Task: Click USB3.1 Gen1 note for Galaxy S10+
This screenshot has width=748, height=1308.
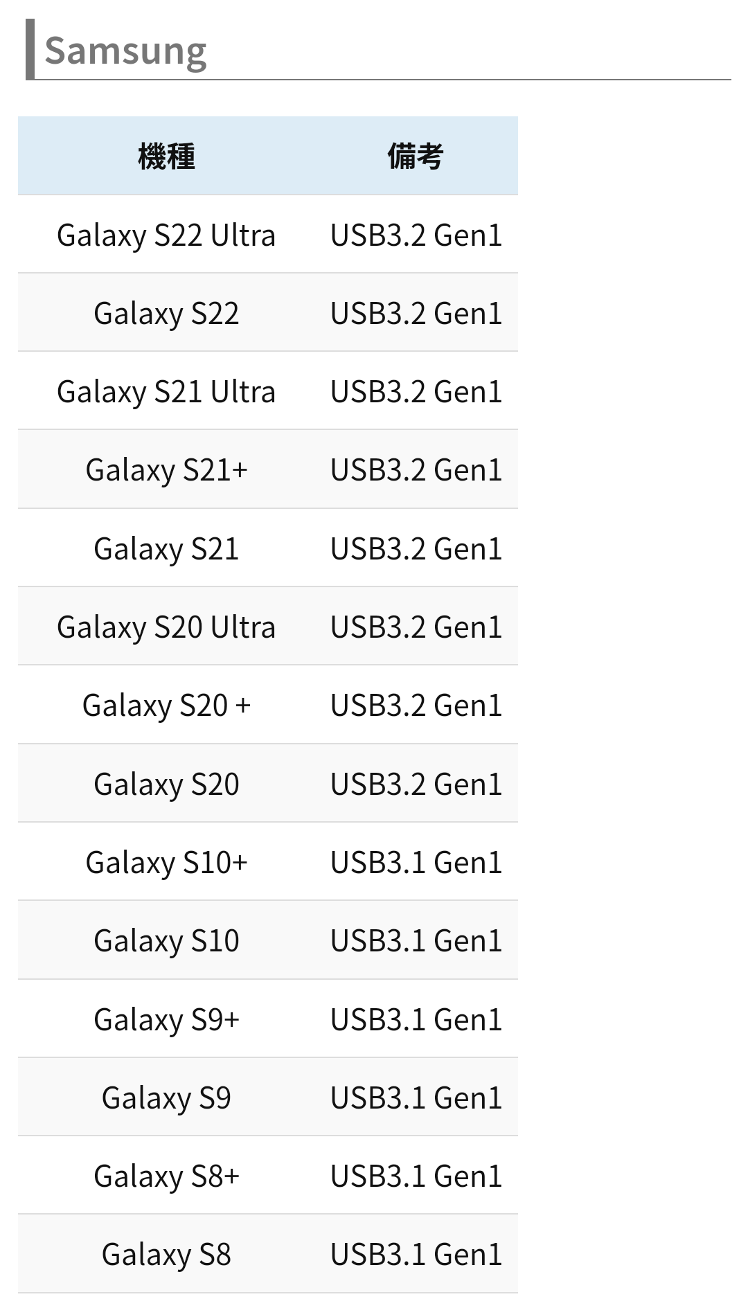Action: (416, 863)
